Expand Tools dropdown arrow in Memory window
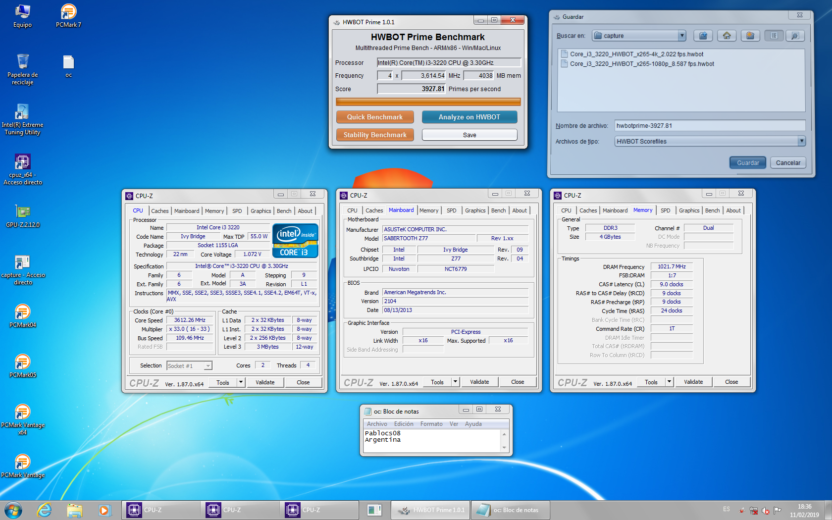The image size is (832, 520). coord(669,382)
